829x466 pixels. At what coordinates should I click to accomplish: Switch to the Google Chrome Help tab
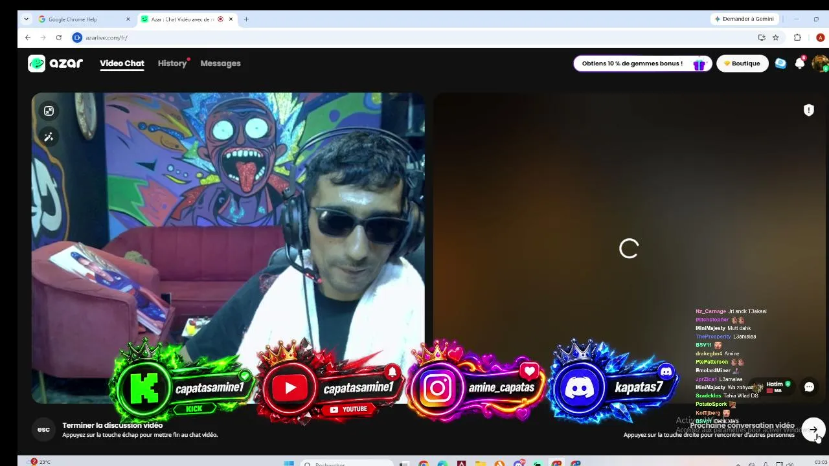point(83,19)
